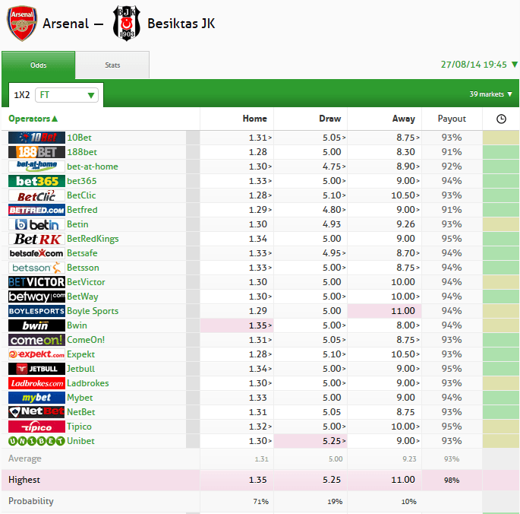Click the Arsenal club crest
Screen dimensions: 520x514
22,24
